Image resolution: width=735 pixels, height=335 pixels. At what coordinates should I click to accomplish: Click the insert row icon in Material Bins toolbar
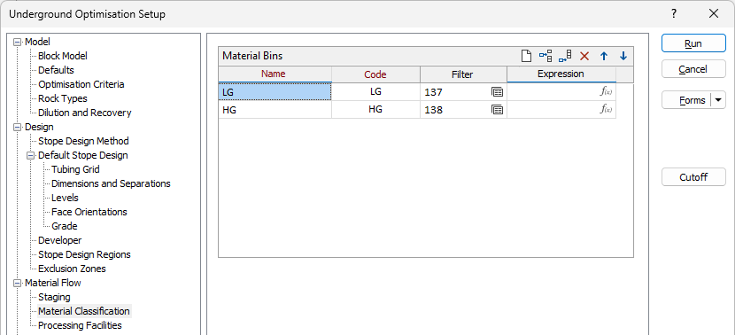coord(545,57)
